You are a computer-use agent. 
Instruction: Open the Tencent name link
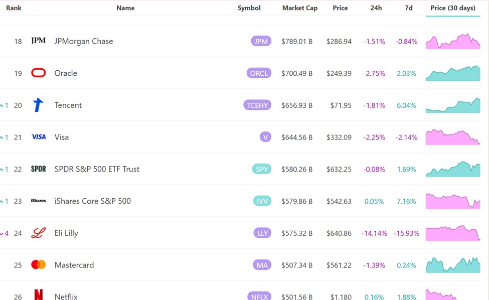tap(68, 105)
